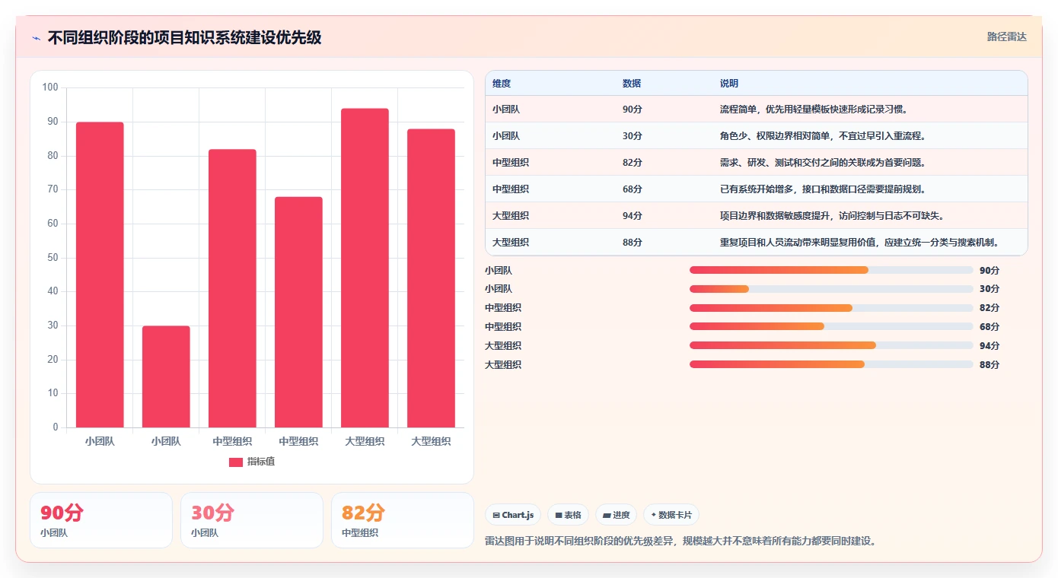Click the 94-value bar in the chart
Viewport: 1058px width, 578px height.
click(x=365, y=268)
